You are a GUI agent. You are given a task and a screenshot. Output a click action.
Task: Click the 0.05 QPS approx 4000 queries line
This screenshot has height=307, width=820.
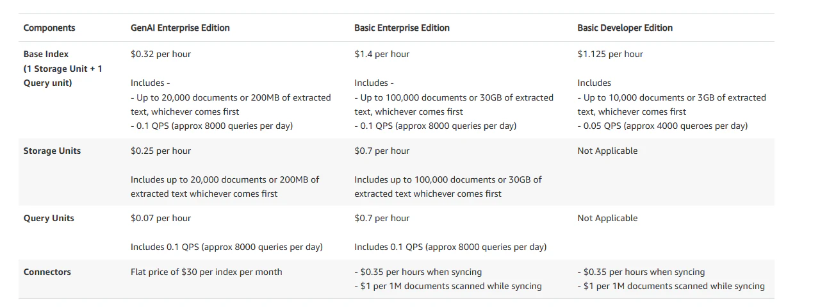(662, 126)
